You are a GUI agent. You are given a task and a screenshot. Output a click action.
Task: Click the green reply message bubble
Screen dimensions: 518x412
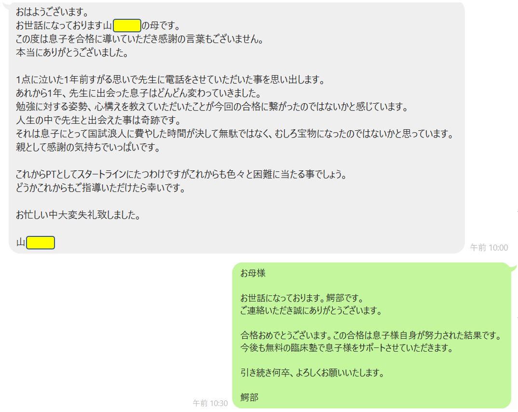click(x=372, y=335)
